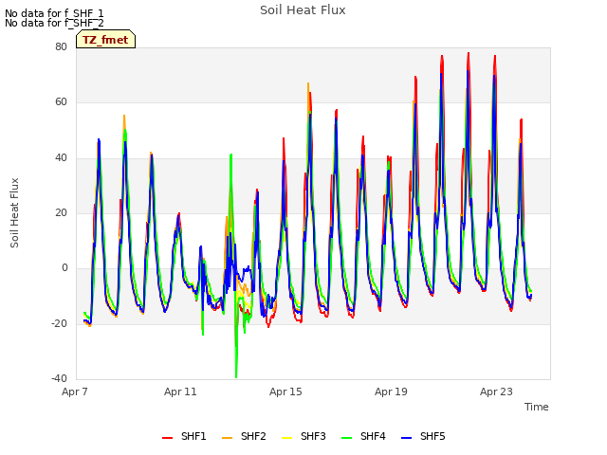Click the 20 y-axis tick label
Viewport: 607px width, 455px height.
[x=61, y=212]
